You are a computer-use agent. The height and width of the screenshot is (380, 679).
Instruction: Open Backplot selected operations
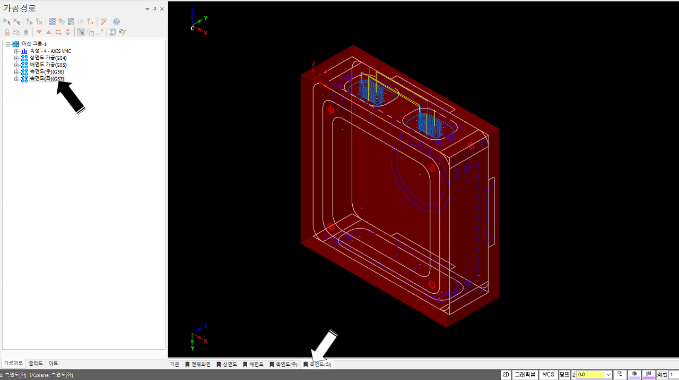52,22
